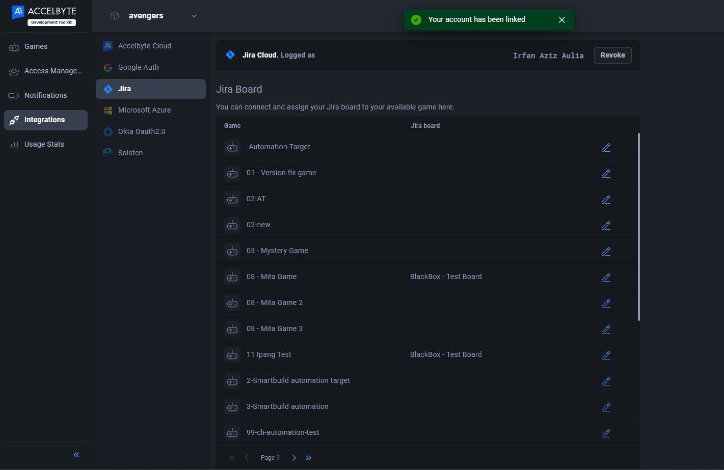
Task: Edit Jira board for -Automation-Target
Action: click(606, 147)
